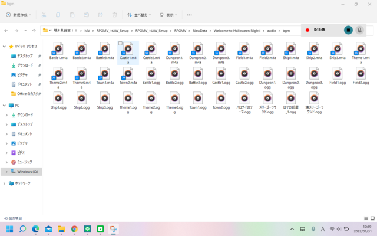Click the Cut scissors icon in toolbar
The height and width of the screenshot is (236, 377).
point(44,15)
